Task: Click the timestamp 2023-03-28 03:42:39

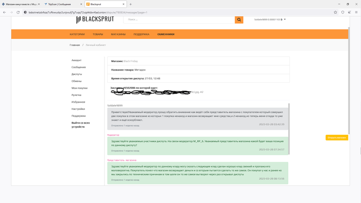Action: pyautogui.click(x=271, y=124)
